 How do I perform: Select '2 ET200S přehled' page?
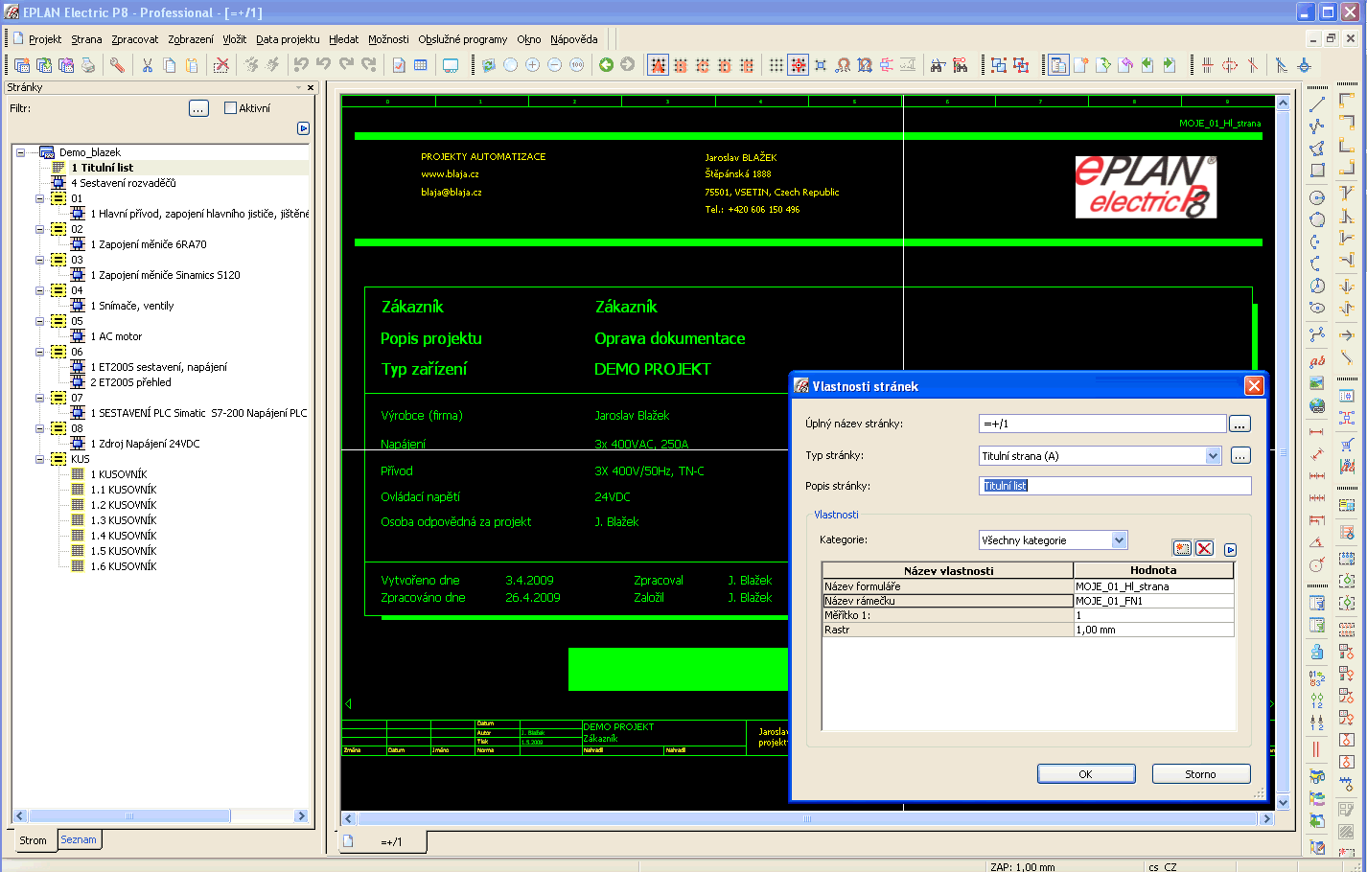click(x=131, y=382)
